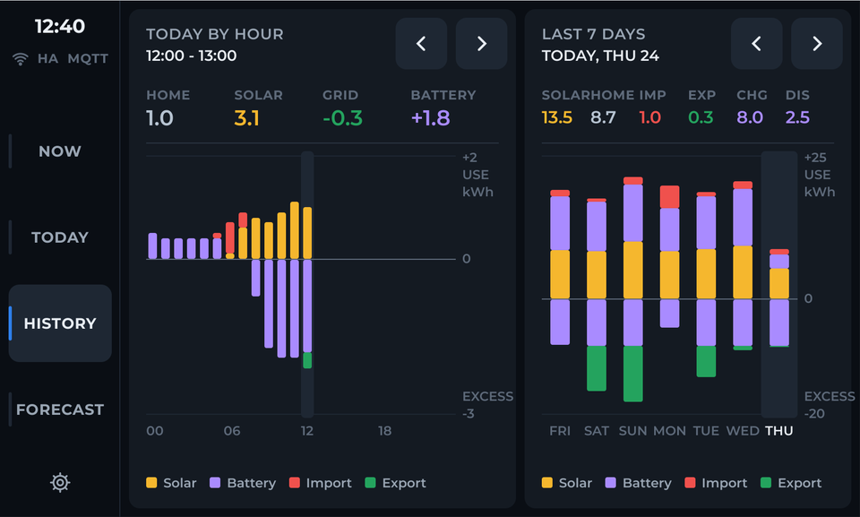Click the Battery legend swatch in 7-day chart
860x517 pixels.
[x=610, y=482]
